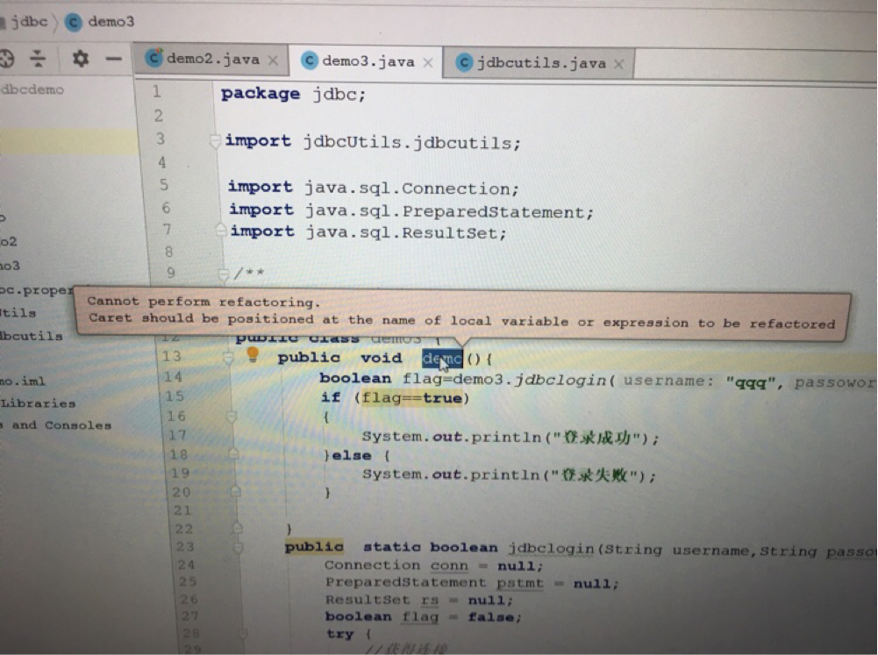Switch to the demo2.java tab

[211, 59]
